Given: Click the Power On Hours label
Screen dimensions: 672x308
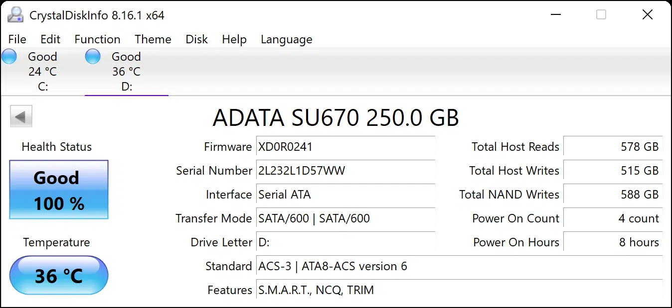Looking at the screenshot, I should coord(516,242).
